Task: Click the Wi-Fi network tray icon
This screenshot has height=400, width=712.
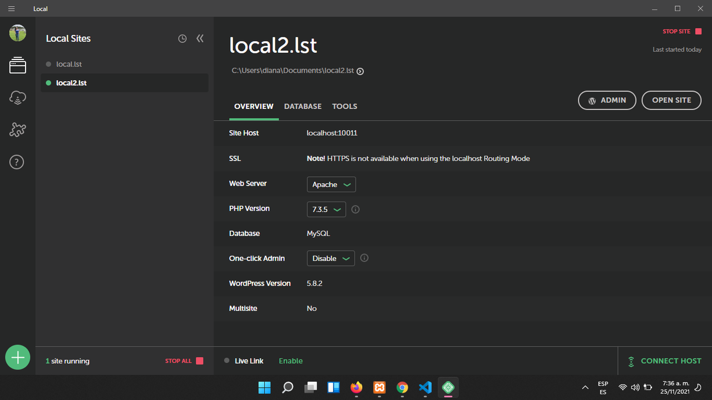Action: pyautogui.click(x=623, y=387)
